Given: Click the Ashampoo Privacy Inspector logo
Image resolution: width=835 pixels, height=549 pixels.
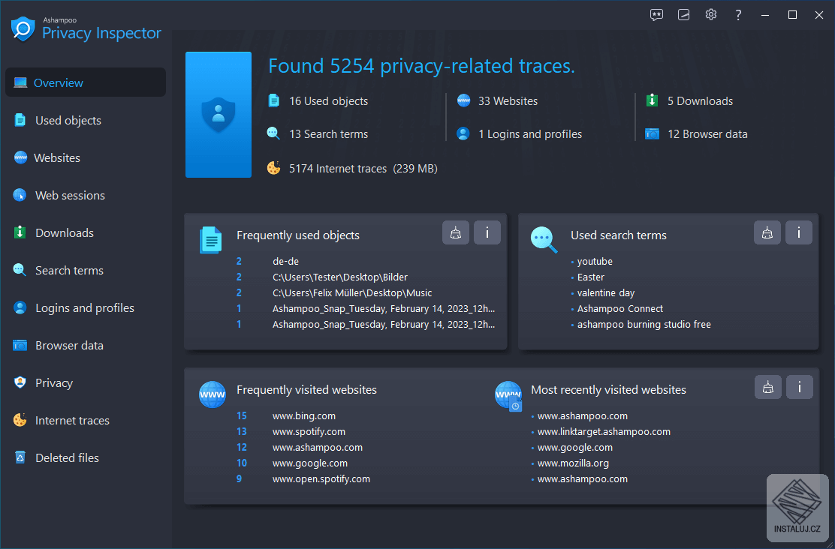Looking at the screenshot, I should coord(86,28).
